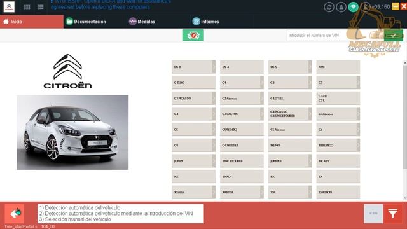The width and height of the screenshot is (407, 229).
Task: Click the green Wi-Fi connection icon
Action: point(354,7)
